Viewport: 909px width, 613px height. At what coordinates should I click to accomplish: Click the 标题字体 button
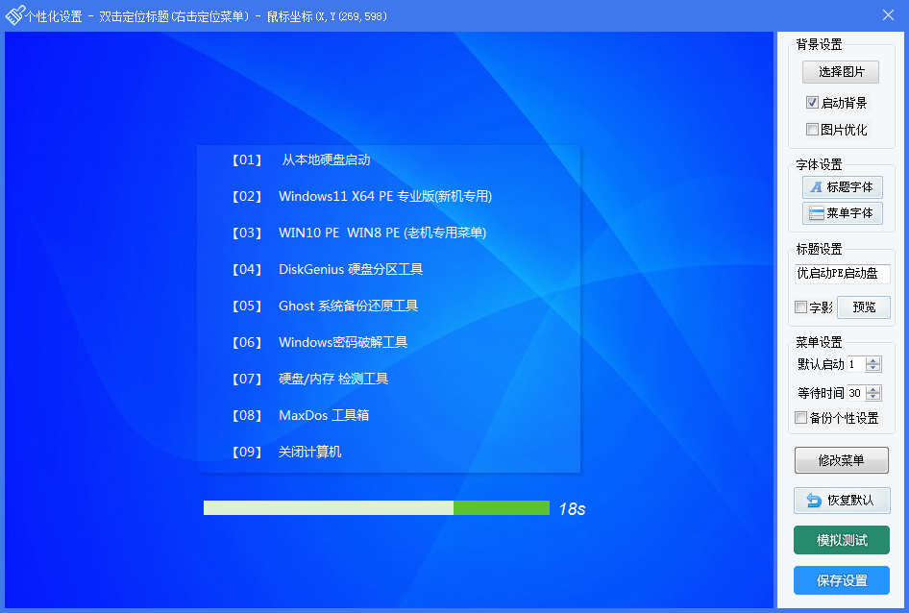pos(843,187)
